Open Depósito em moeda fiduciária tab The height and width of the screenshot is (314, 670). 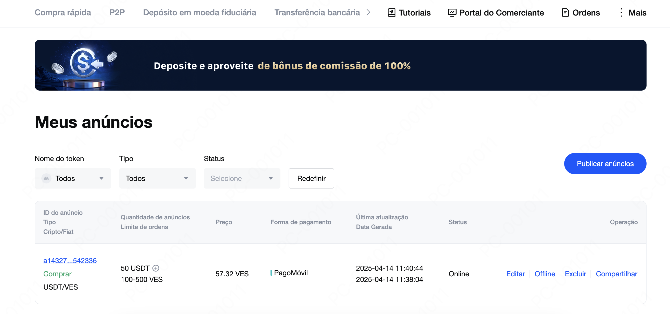199,12
